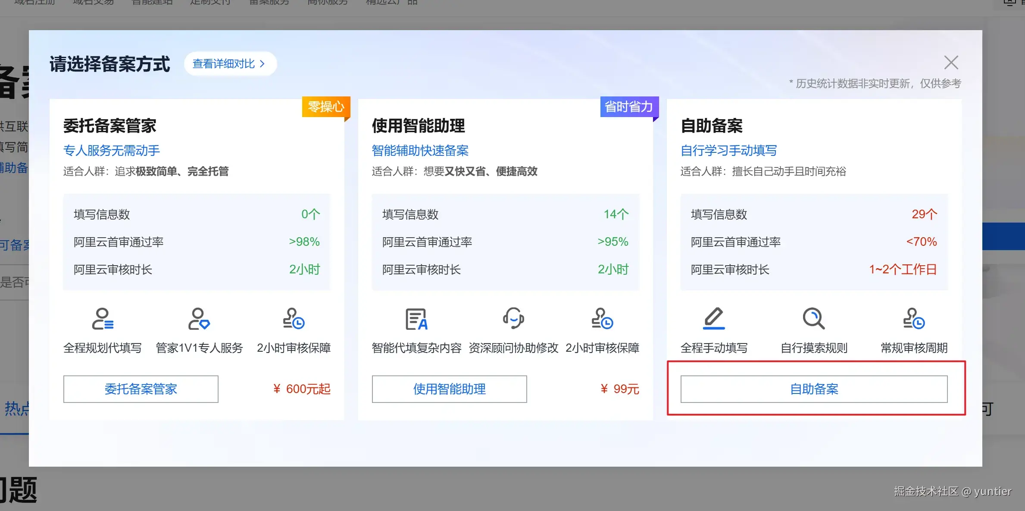This screenshot has height=511, width=1025.
Task: Click the highlighted 自助备案 button
Action: (814, 389)
